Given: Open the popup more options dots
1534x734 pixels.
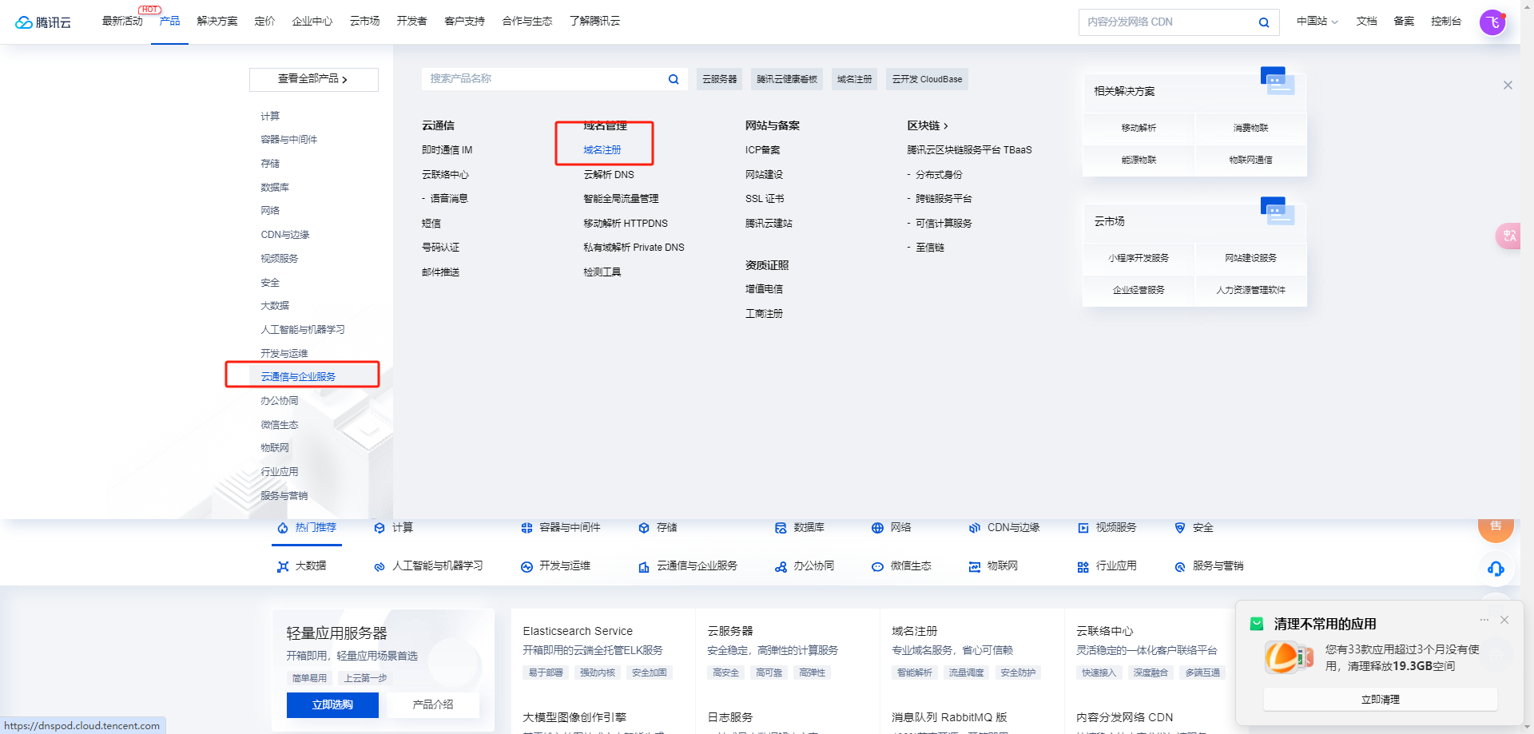Looking at the screenshot, I should 1484,620.
